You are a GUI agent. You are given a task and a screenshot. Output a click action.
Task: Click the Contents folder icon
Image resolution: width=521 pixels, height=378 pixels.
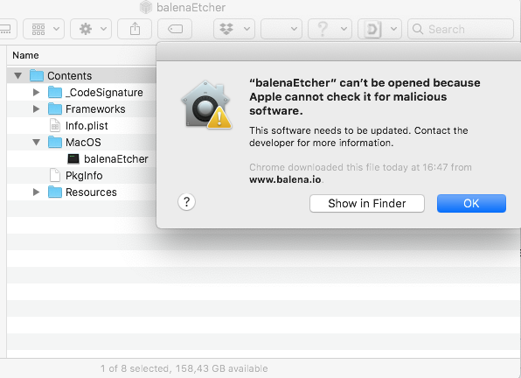[x=37, y=75]
